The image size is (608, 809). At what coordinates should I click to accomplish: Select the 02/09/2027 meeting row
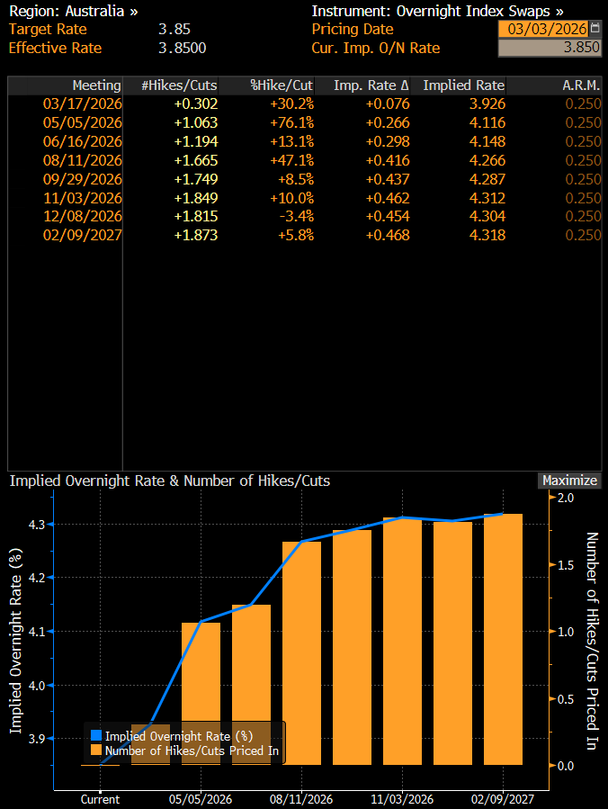(83, 235)
